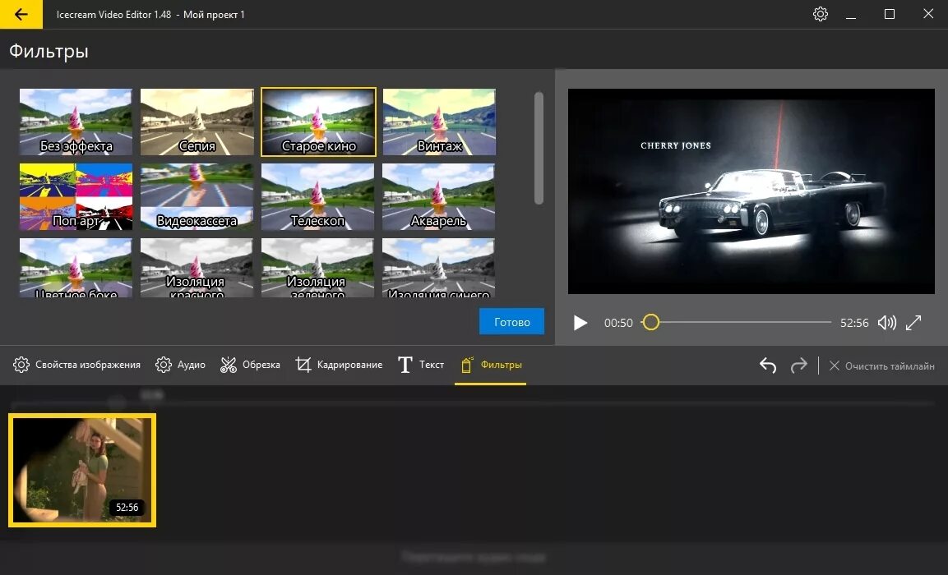Close the Icecream Video Editor window

coord(928,14)
